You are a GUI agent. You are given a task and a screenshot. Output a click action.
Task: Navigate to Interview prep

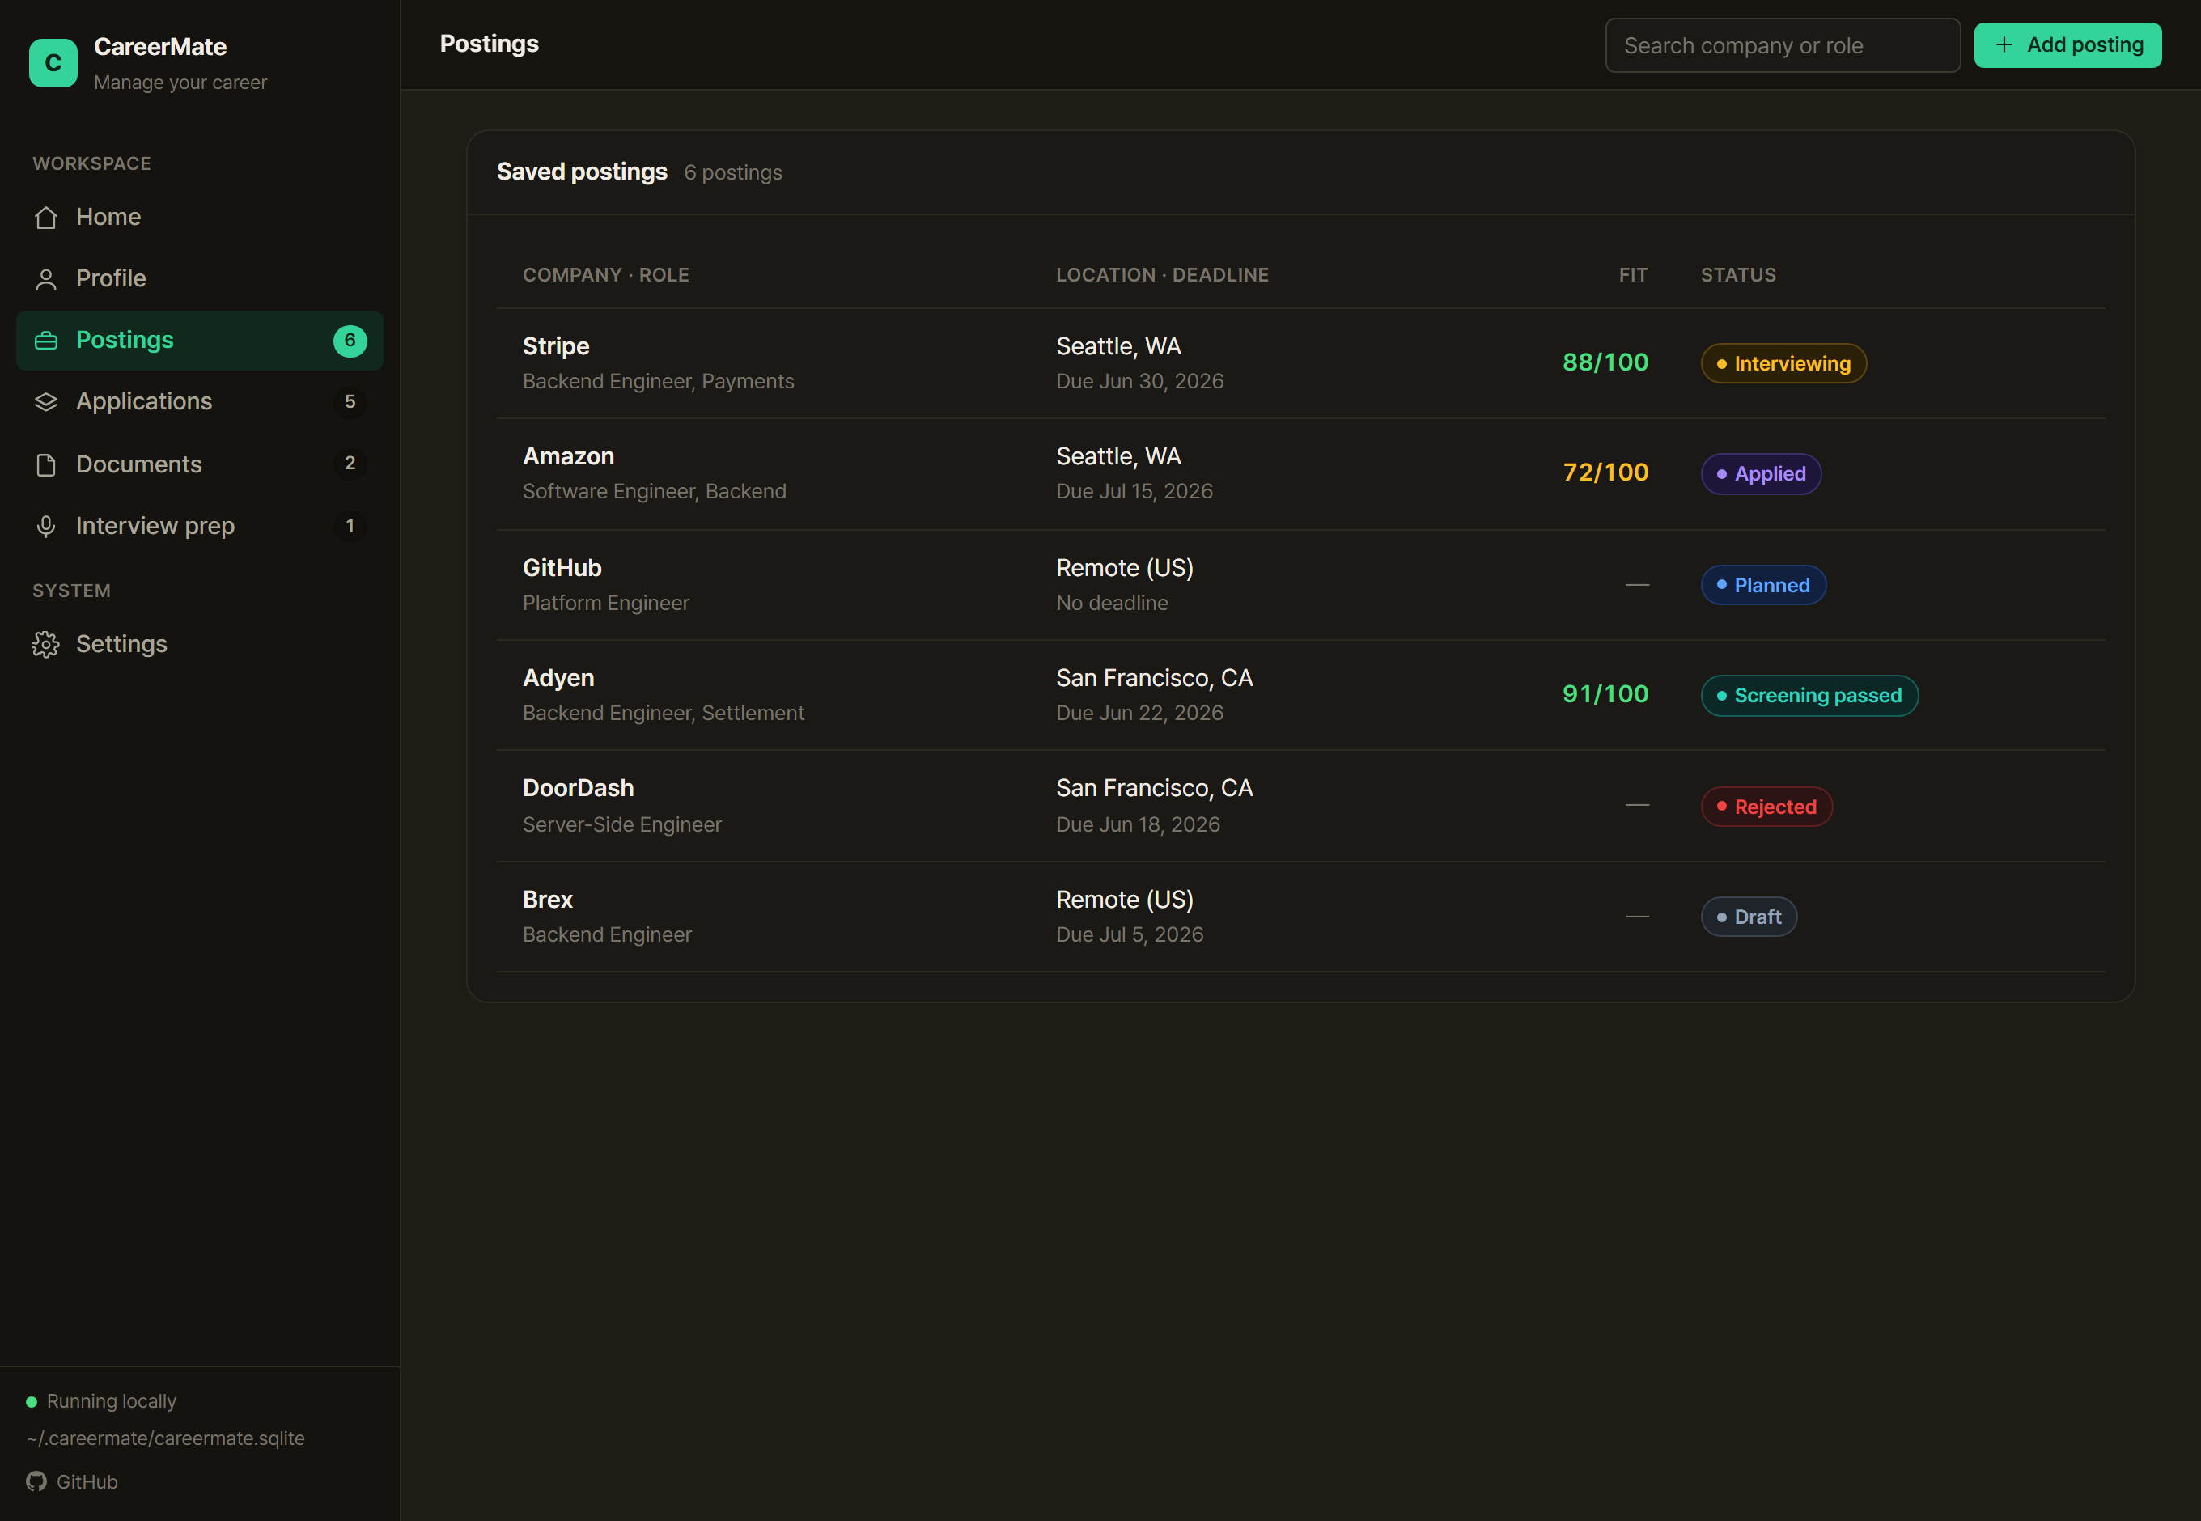200,526
